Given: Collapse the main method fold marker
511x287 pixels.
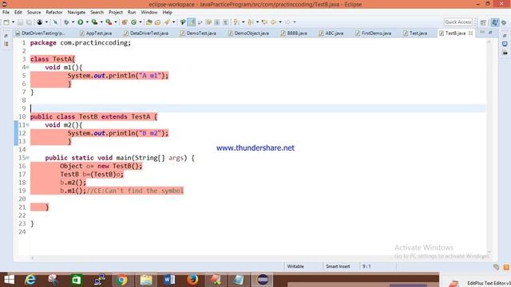Looking at the screenshot, I should pyautogui.click(x=28, y=158).
